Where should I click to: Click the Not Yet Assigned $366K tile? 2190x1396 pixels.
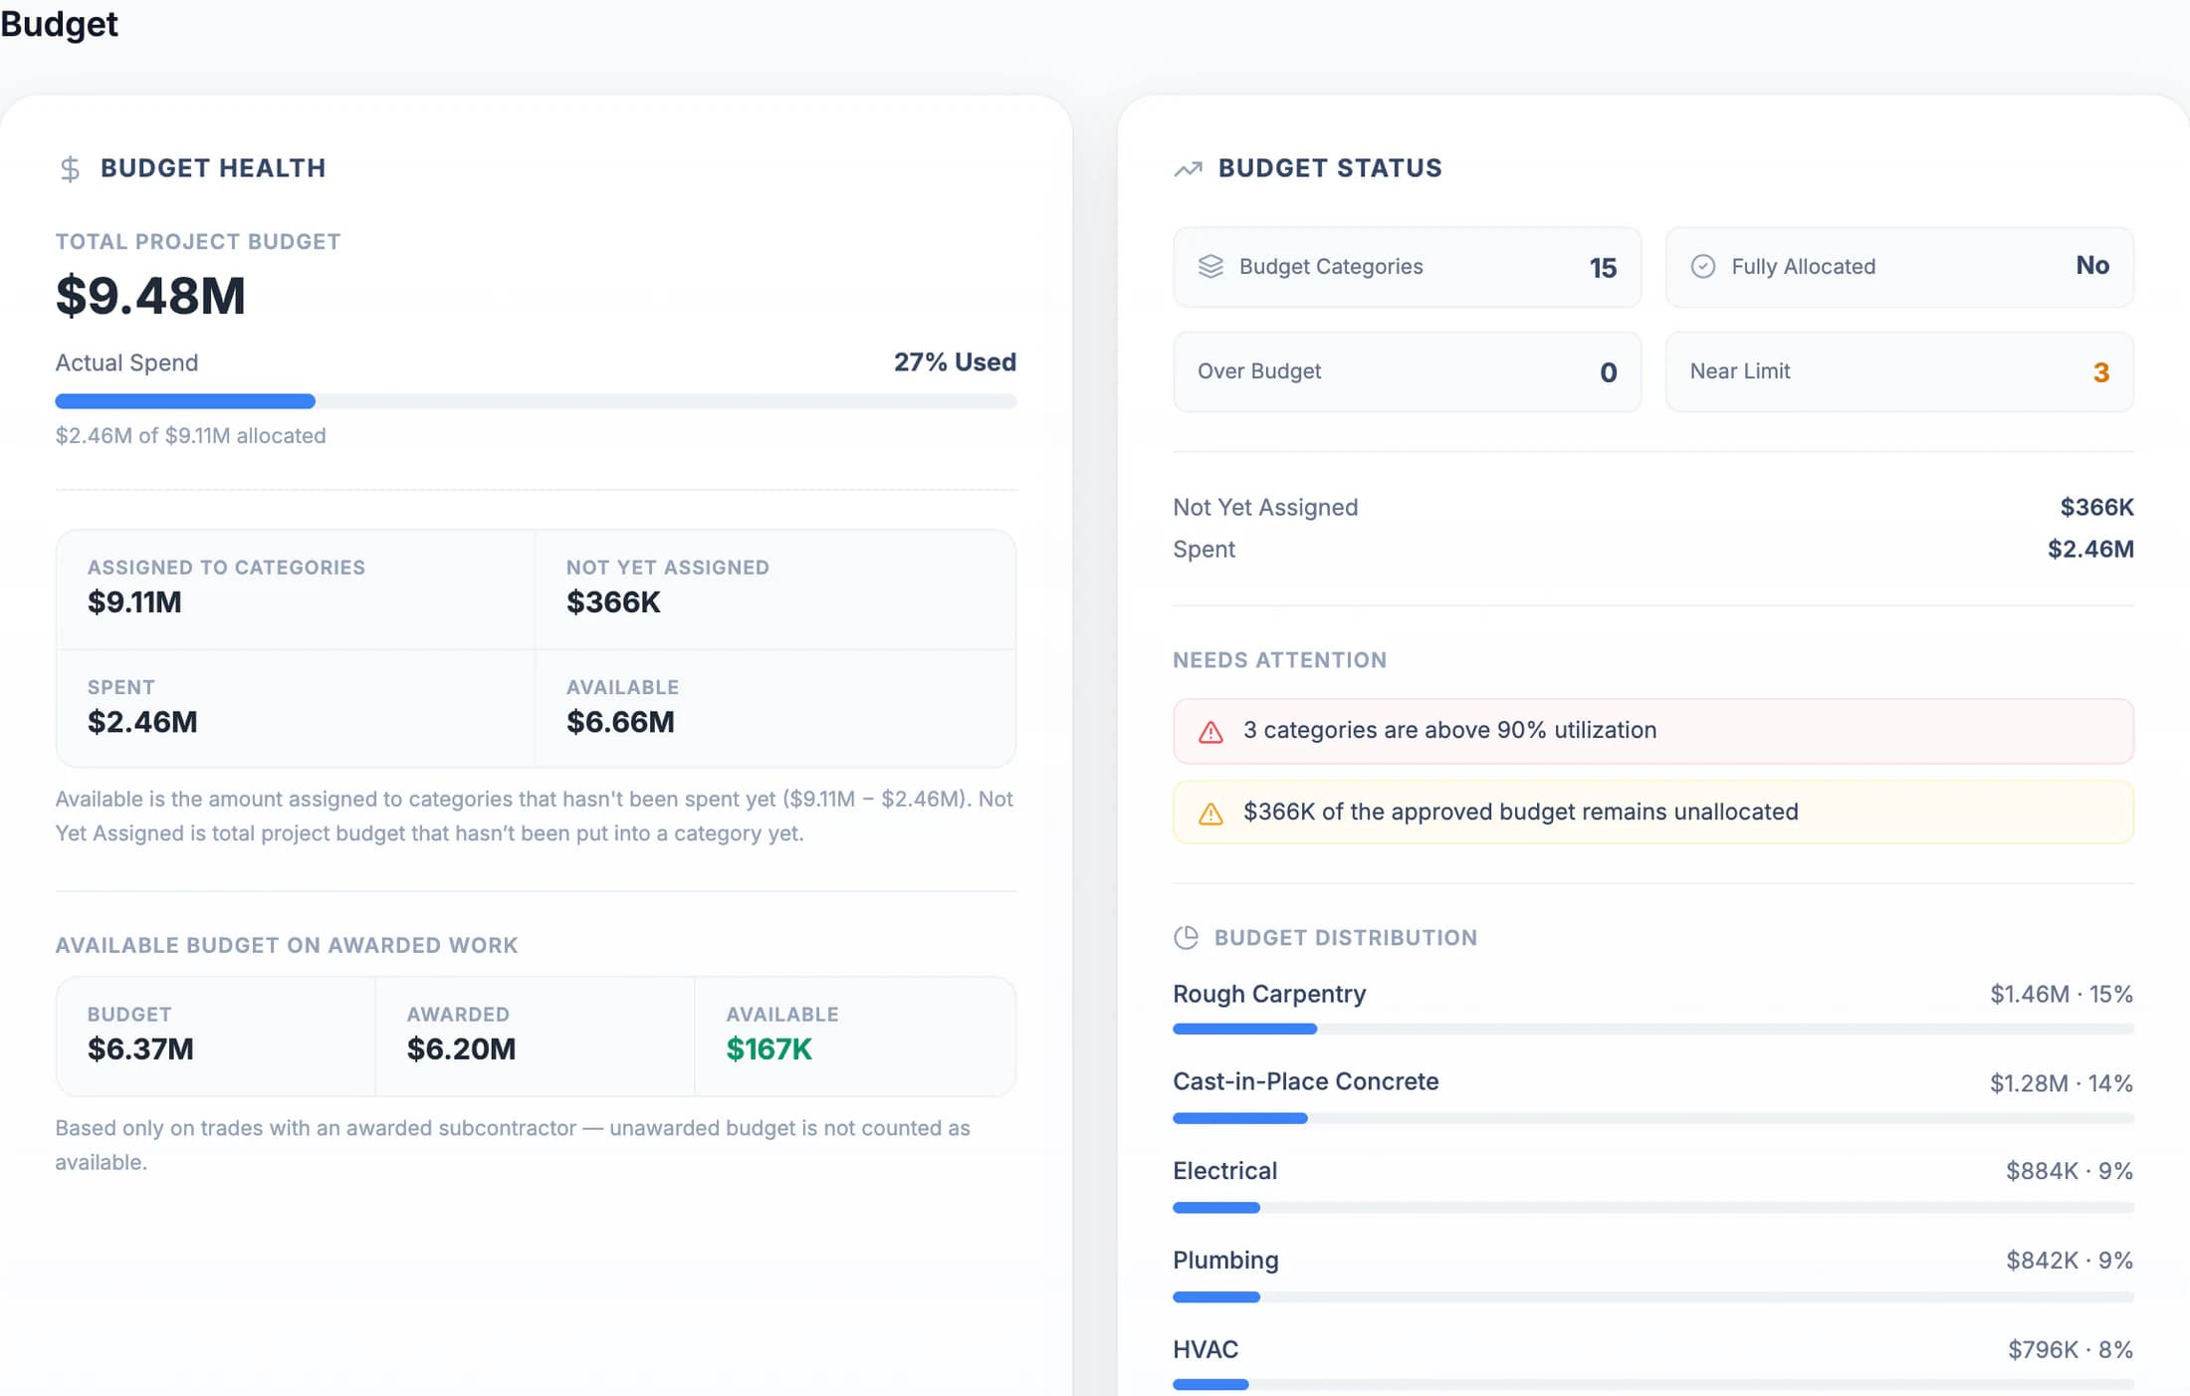click(774, 589)
